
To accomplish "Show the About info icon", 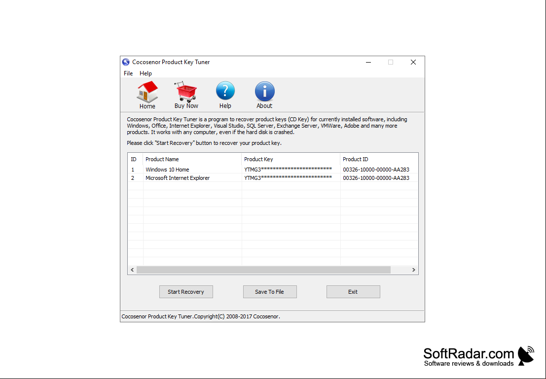I will pyautogui.click(x=264, y=95).
